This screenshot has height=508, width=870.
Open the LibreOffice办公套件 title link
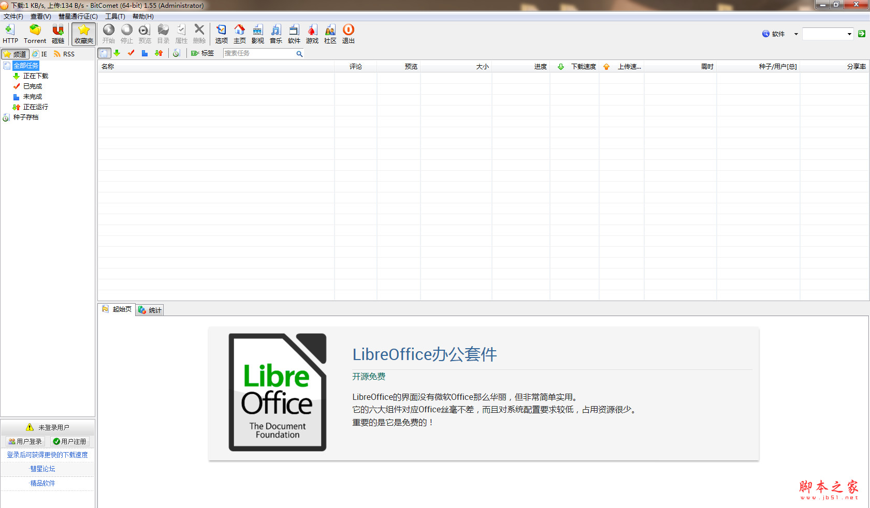click(x=425, y=354)
